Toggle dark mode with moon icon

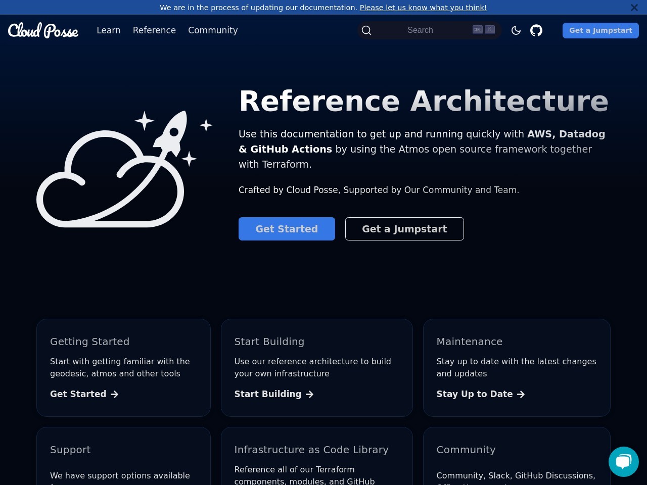tap(516, 30)
